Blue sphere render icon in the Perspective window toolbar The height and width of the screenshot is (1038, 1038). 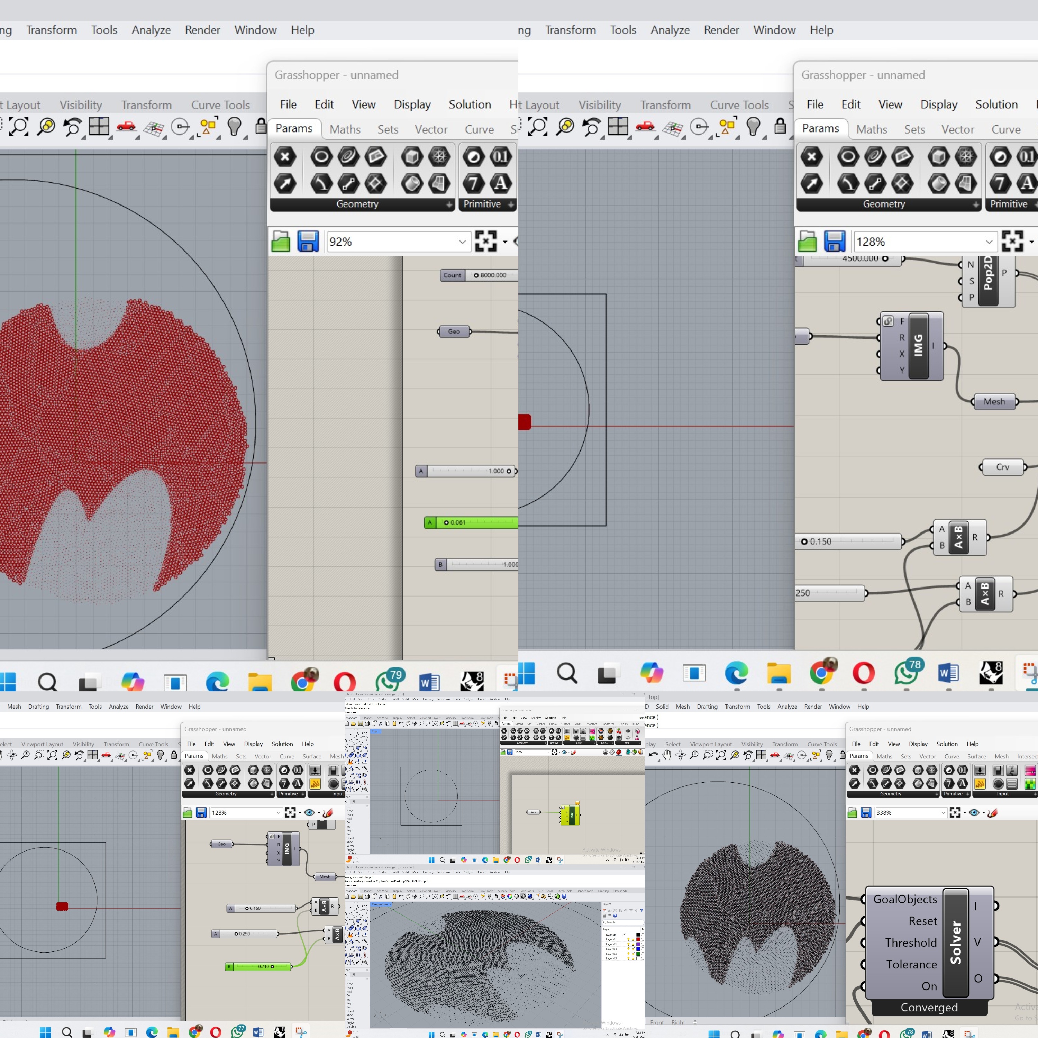[530, 896]
